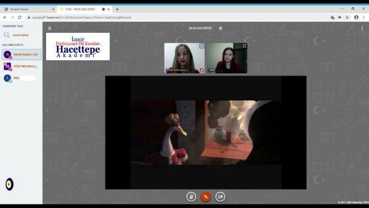Viewport: 369px width, 208px height.
Task: Expand the IPEK webcam to fullscreen
Action: coord(244,46)
